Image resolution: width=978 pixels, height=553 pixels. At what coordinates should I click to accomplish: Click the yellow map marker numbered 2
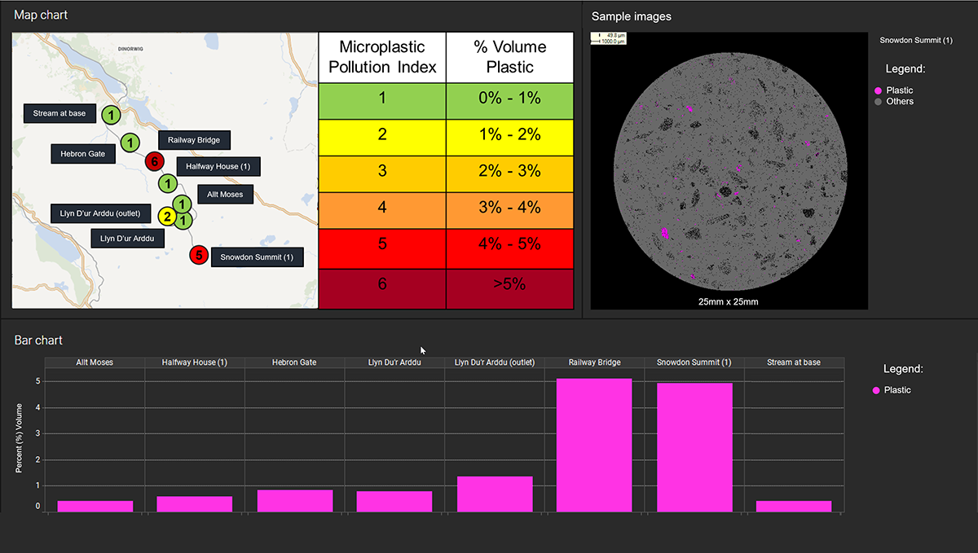[x=167, y=217]
